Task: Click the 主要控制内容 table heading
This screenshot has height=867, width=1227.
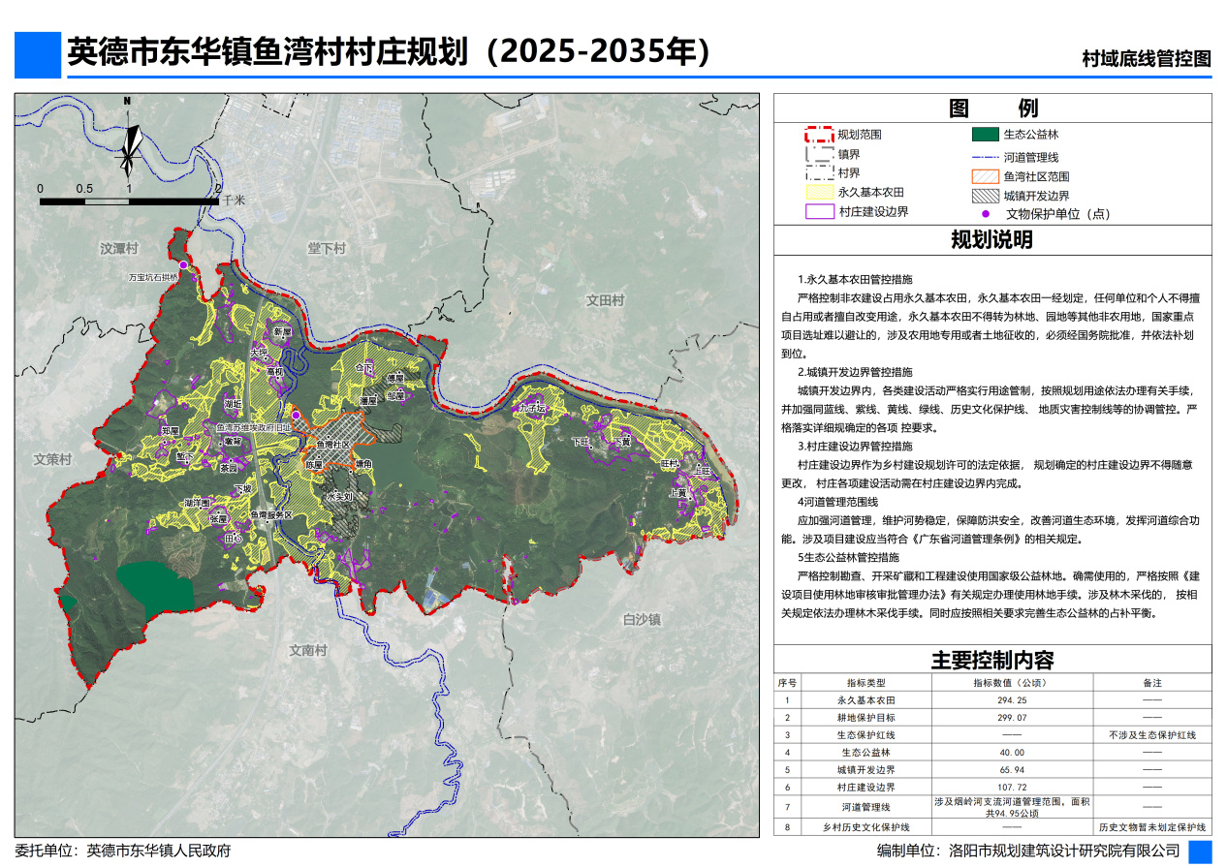Action: (991, 660)
